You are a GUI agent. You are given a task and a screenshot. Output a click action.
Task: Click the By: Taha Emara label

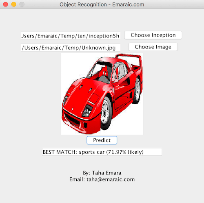102,173
